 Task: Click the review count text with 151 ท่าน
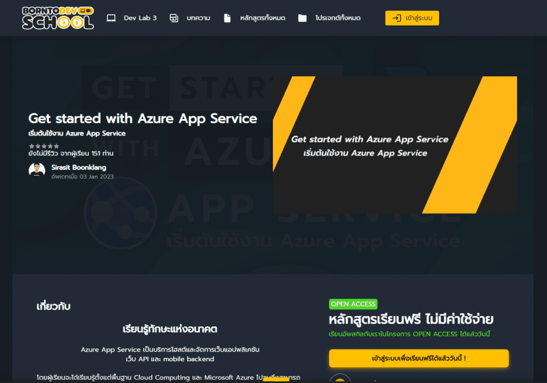[71, 153]
